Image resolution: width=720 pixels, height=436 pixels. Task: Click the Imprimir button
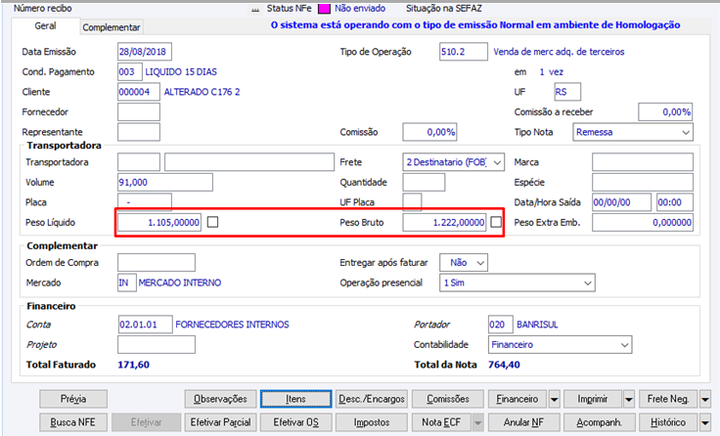[x=593, y=399]
